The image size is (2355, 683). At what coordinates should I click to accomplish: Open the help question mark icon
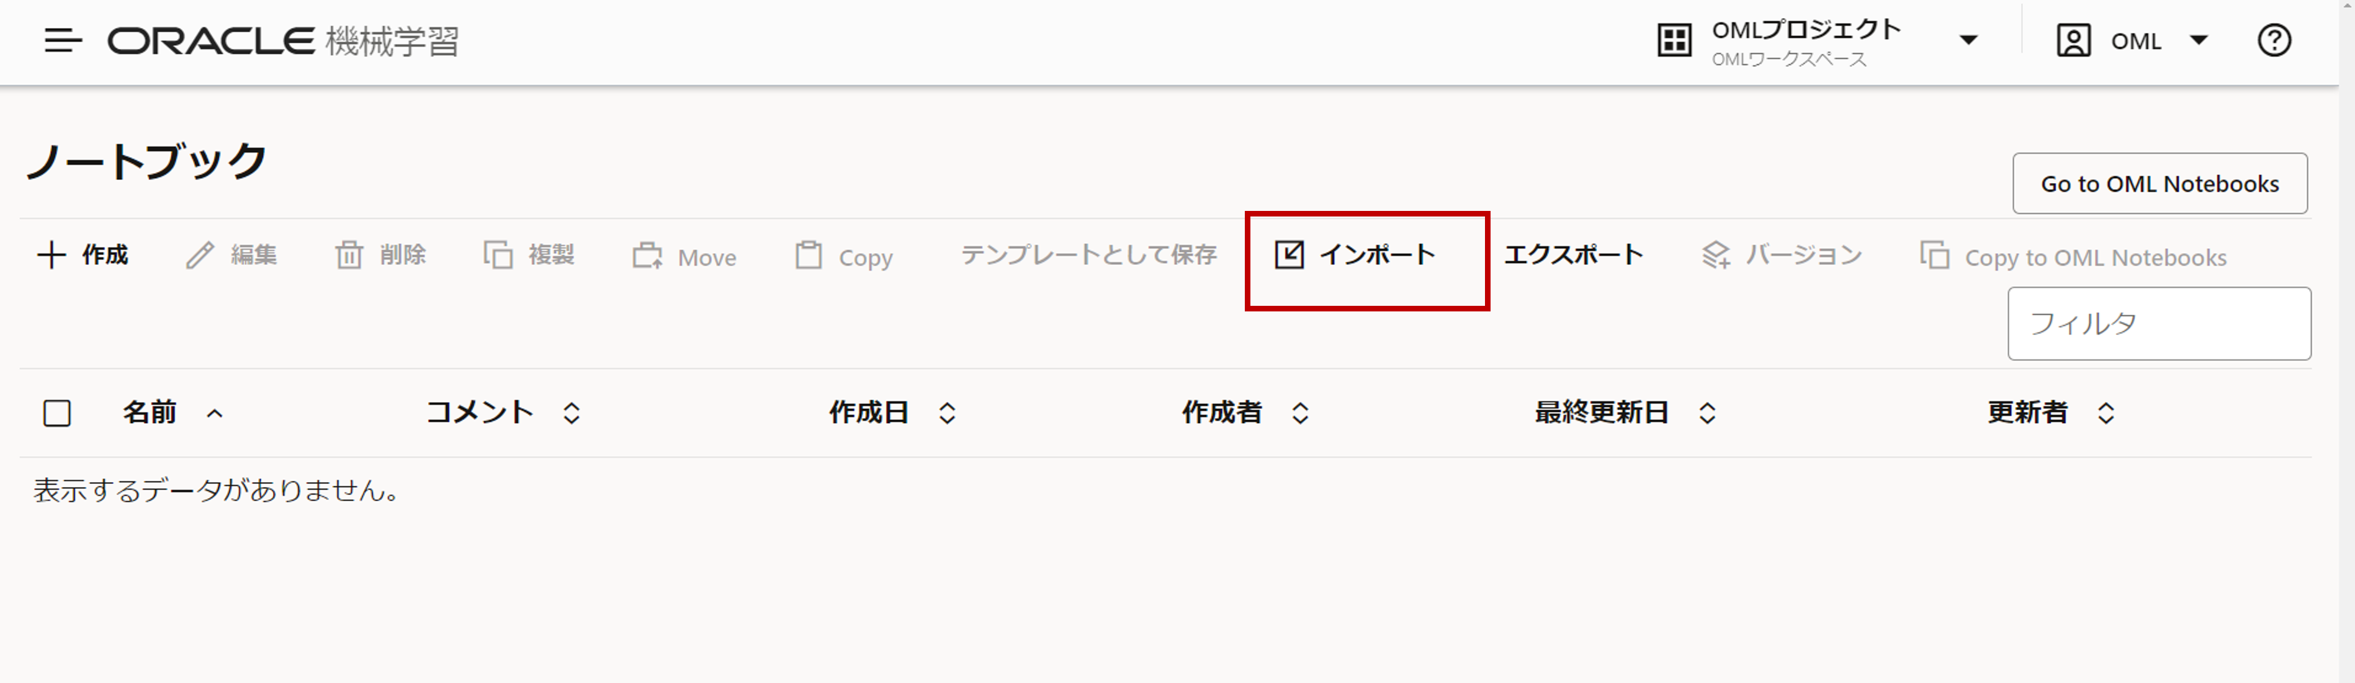[2274, 40]
